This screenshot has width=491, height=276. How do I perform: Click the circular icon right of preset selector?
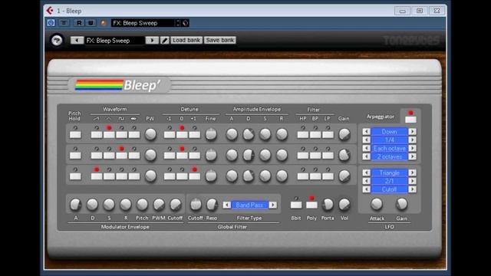[186, 23]
